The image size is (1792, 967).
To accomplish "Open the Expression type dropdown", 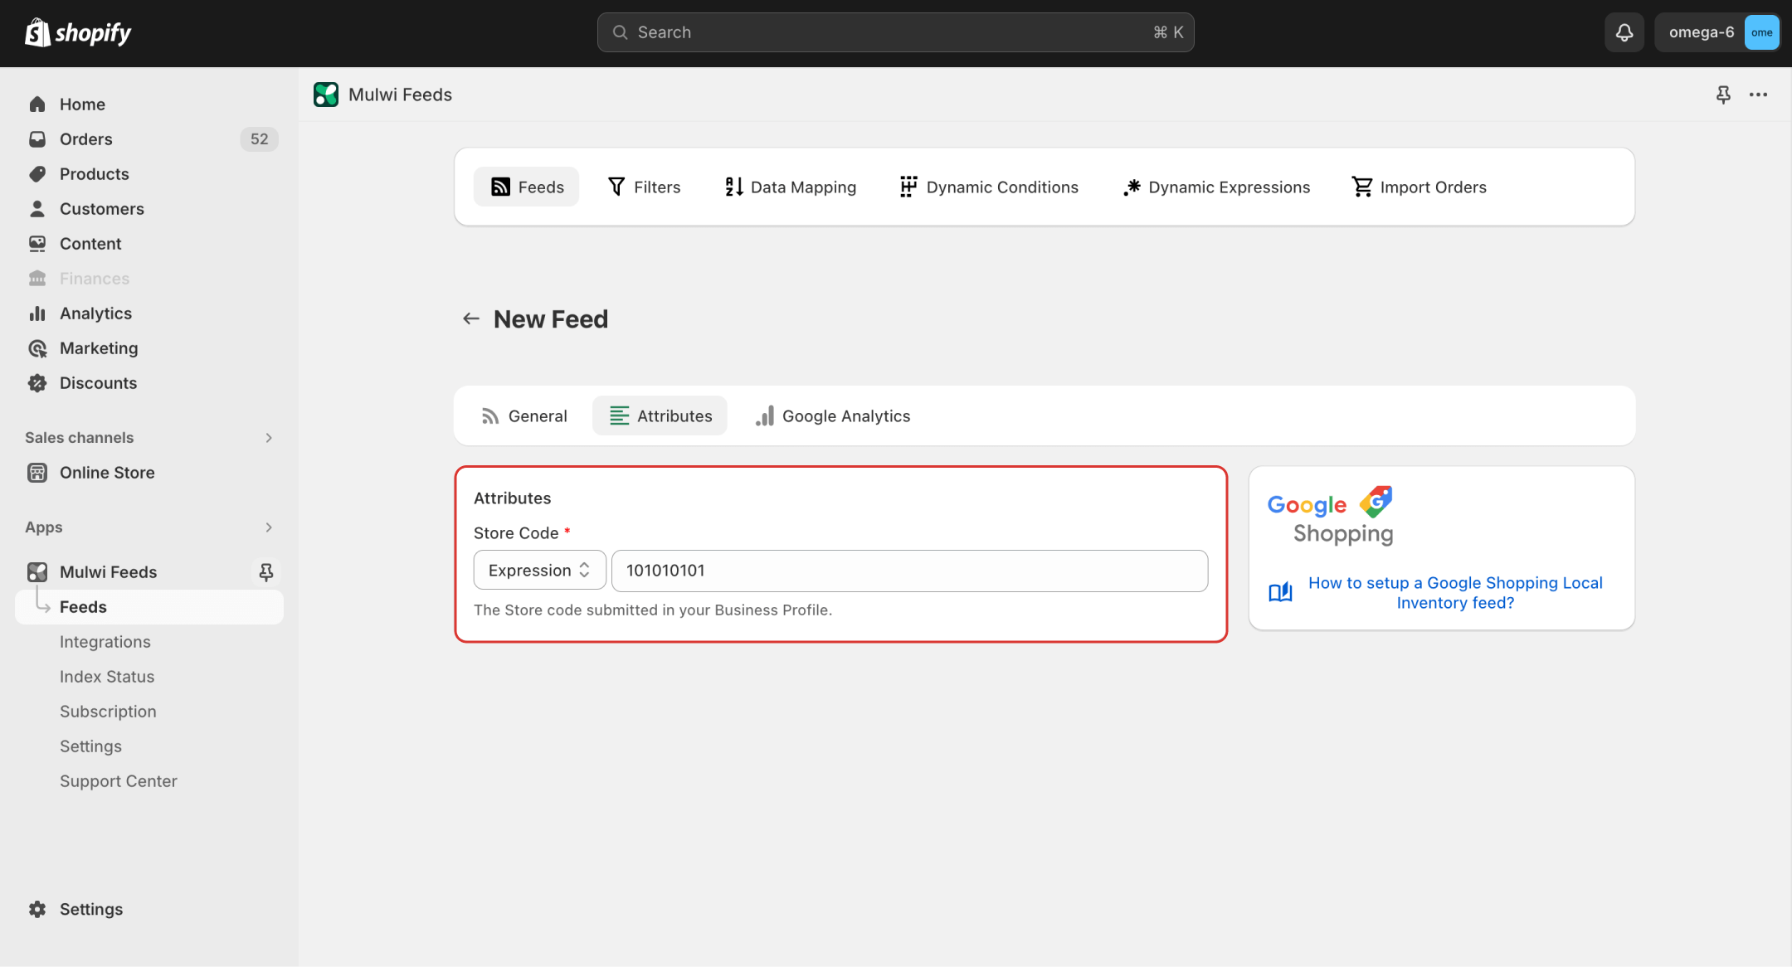I will click(x=539, y=571).
